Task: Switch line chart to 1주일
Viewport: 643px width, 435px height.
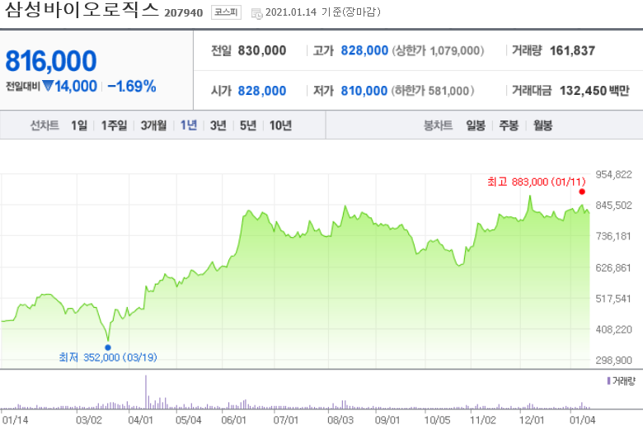Action: coord(114,125)
